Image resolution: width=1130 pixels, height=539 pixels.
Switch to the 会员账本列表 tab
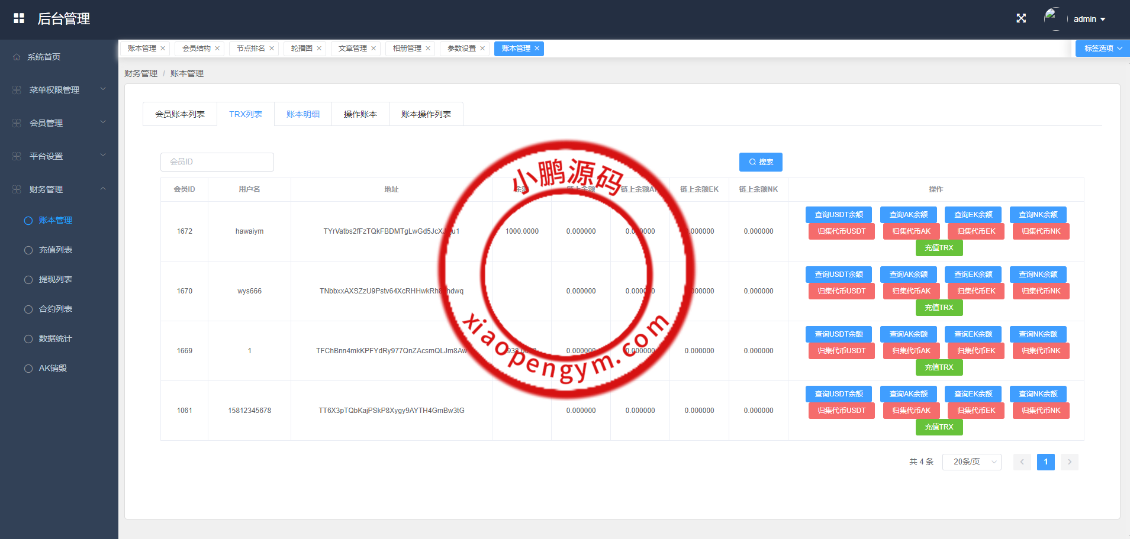pos(180,114)
